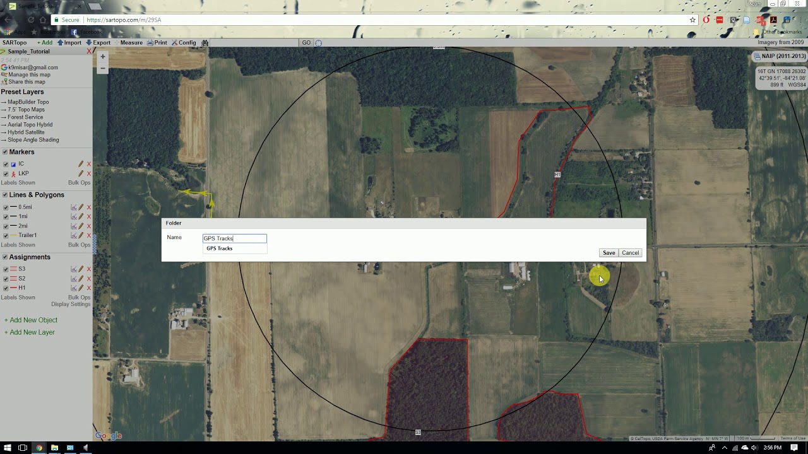Zoom out the map with minus button

coord(102,68)
